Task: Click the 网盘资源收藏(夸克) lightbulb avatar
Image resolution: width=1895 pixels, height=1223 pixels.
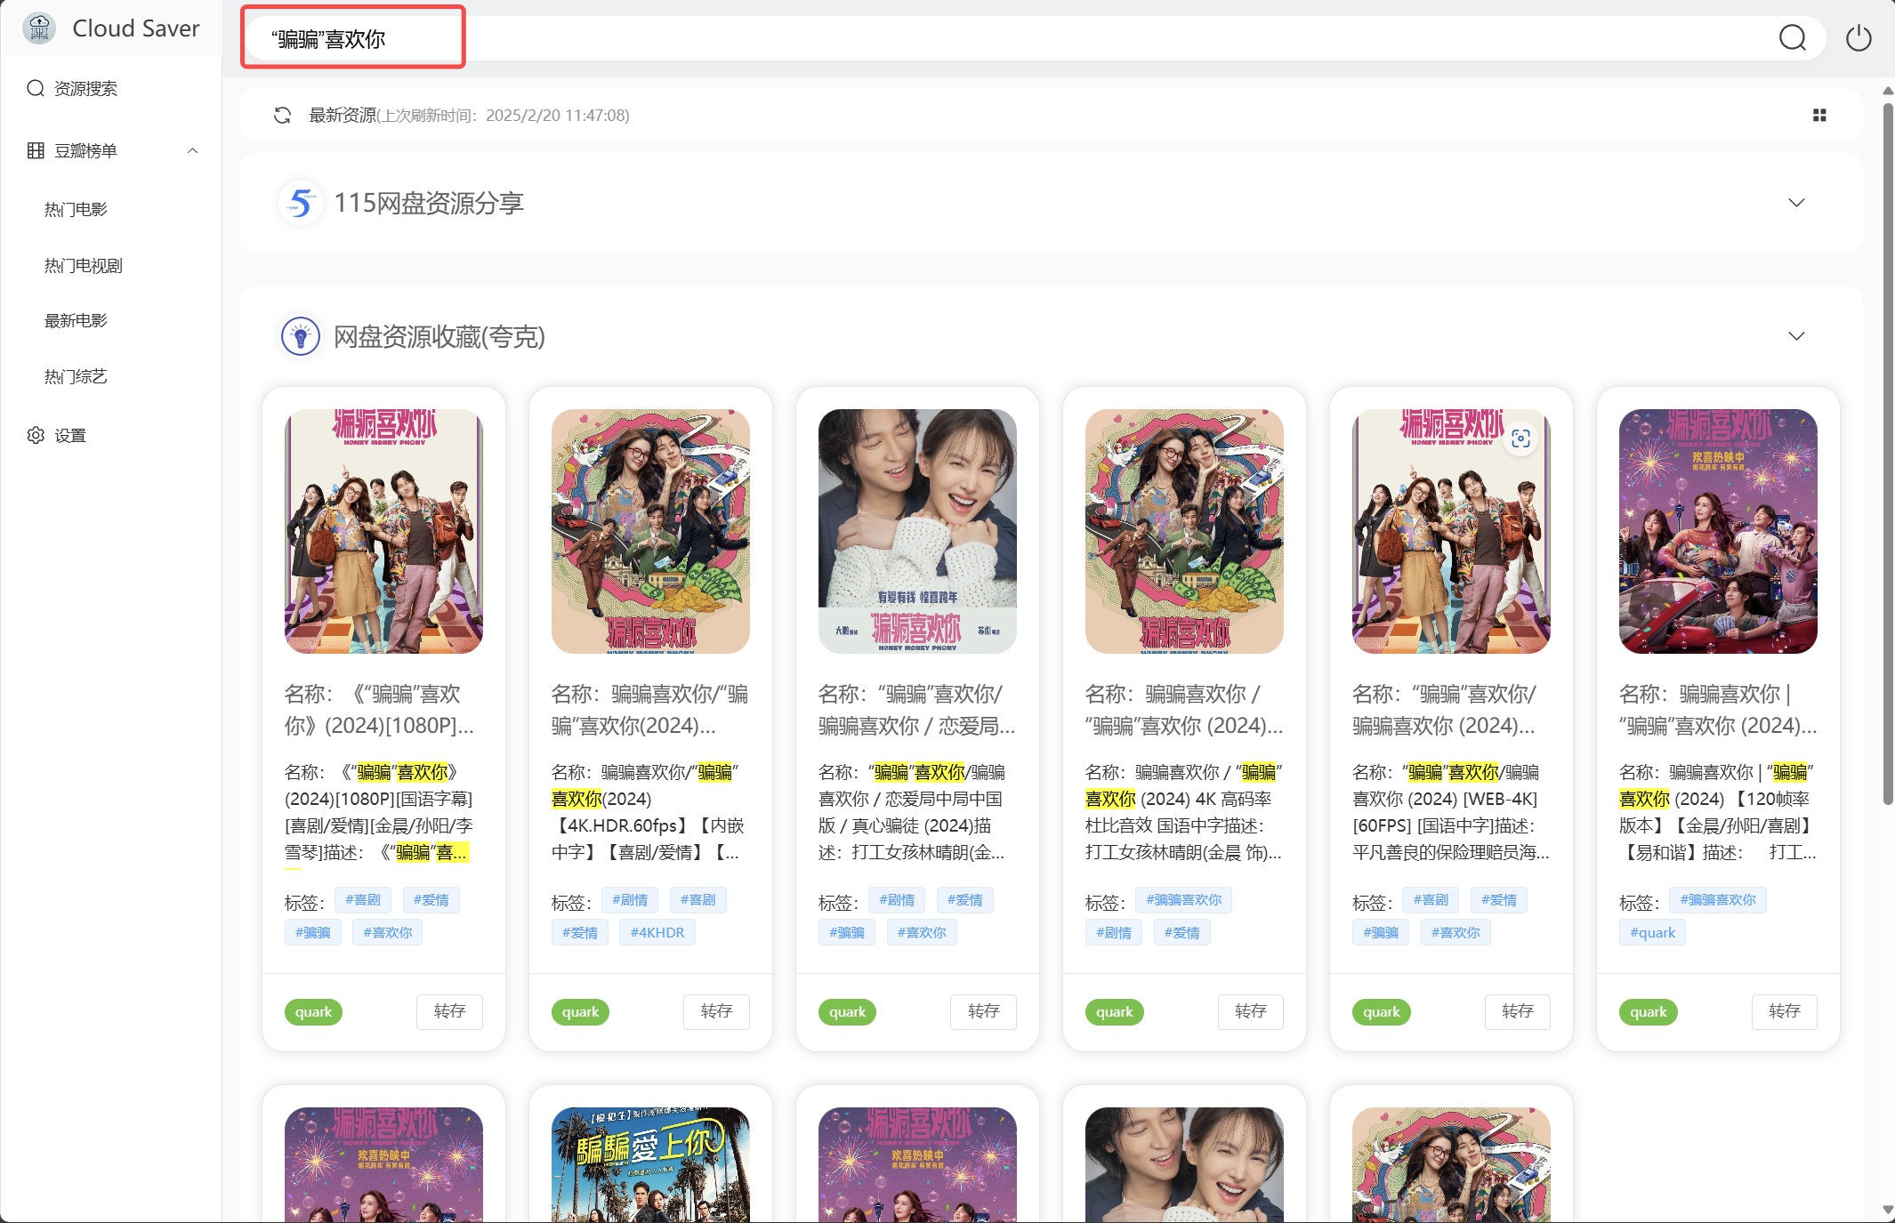Action: (301, 337)
